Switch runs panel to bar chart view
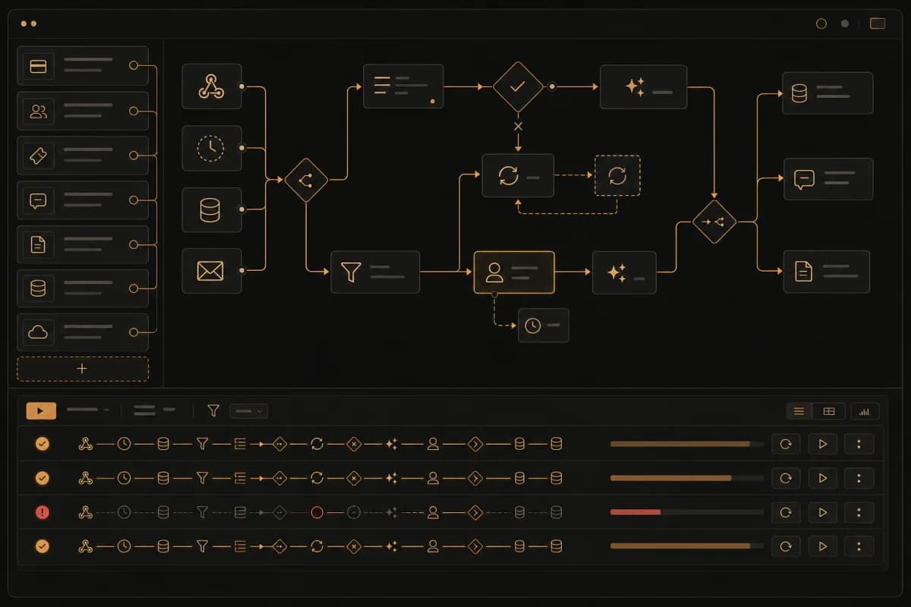Viewport: 911px width, 607px height. 865,410
